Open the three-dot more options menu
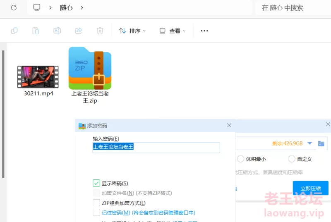Image resolution: width=331 pixels, height=222 pixels. 204,31
